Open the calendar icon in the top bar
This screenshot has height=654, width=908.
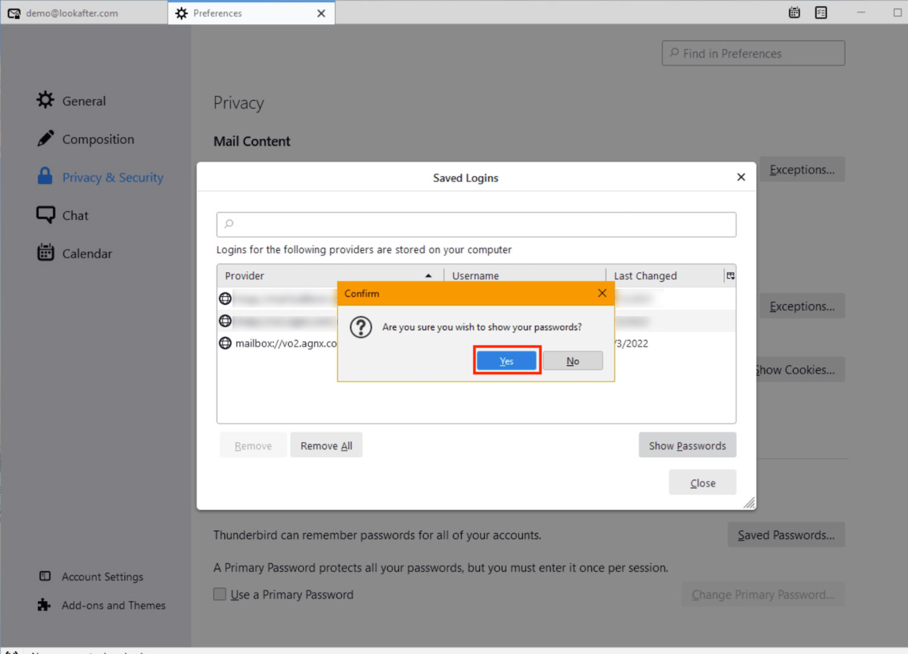(794, 13)
